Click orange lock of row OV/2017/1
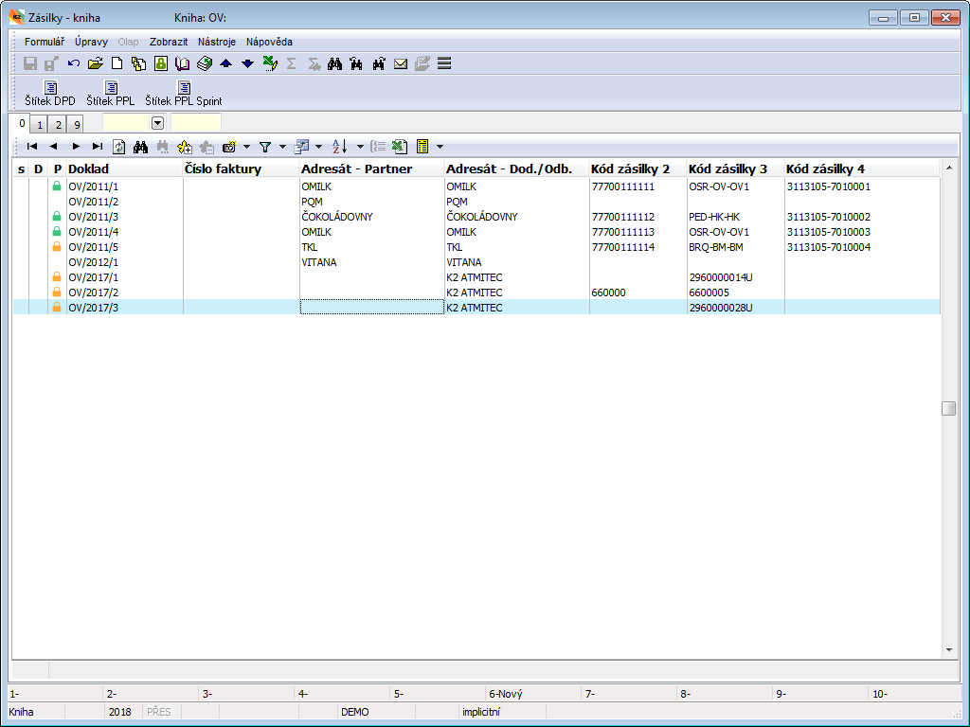This screenshot has width=970, height=727. (57, 277)
